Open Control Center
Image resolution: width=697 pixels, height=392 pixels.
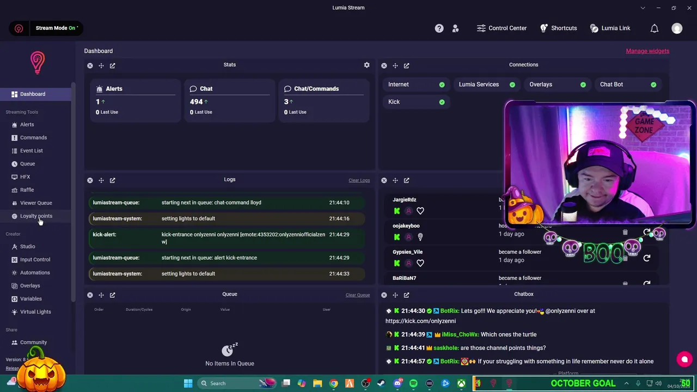click(x=502, y=28)
